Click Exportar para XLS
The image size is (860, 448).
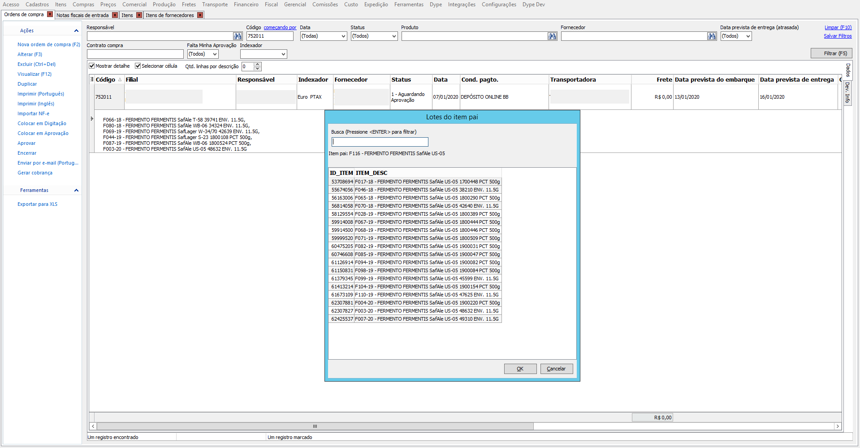(x=37, y=204)
